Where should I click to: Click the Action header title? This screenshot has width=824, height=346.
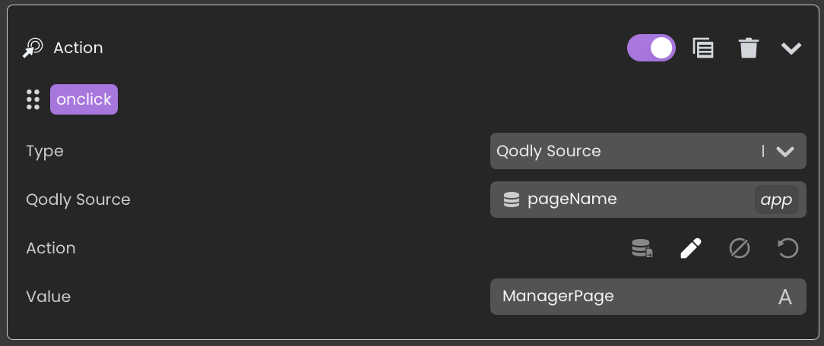pyautogui.click(x=78, y=48)
